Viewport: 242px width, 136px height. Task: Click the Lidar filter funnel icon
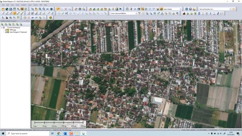tap(140, 14)
